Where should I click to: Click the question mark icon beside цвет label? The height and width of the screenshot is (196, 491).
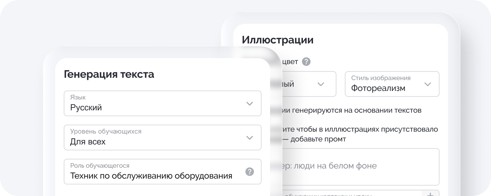306,62
